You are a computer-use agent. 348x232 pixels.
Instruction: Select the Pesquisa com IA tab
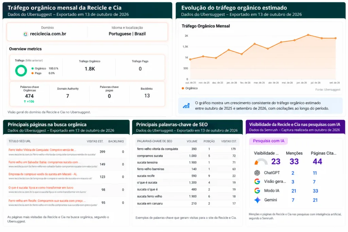(x=268, y=141)
